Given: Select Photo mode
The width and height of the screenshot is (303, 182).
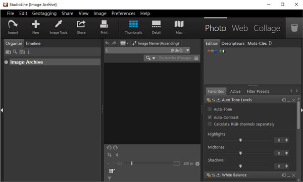Looking at the screenshot, I should coord(216,28).
